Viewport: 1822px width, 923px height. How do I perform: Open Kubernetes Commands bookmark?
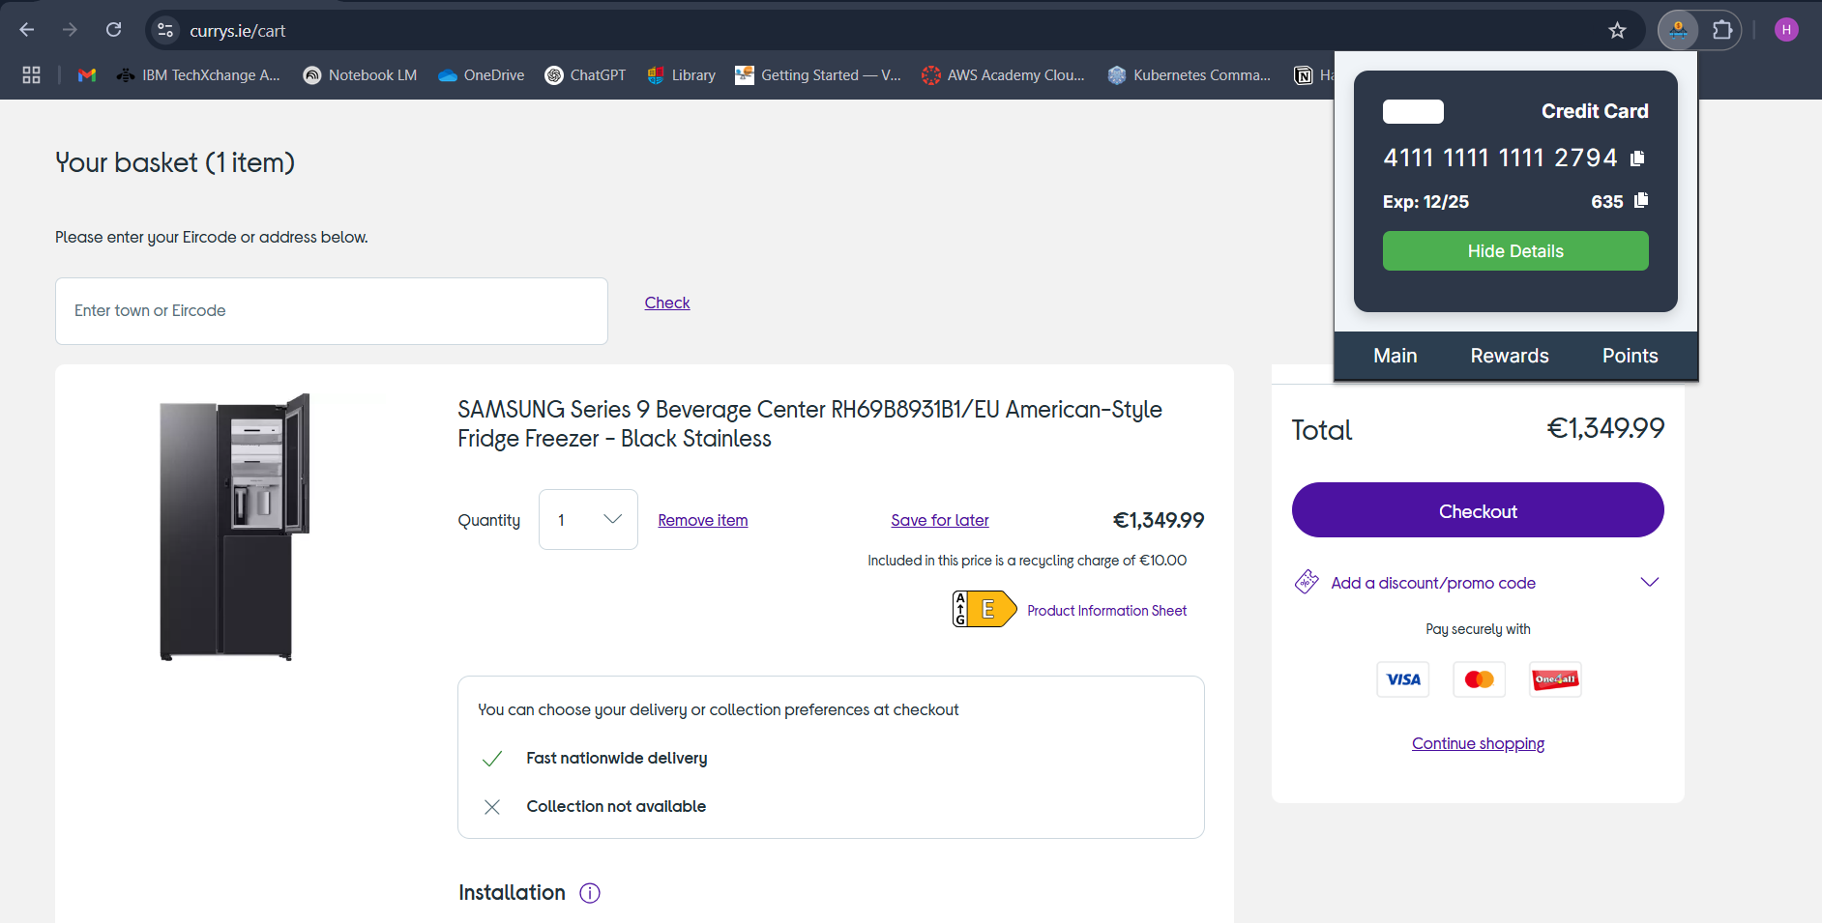pyautogui.click(x=1189, y=75)
